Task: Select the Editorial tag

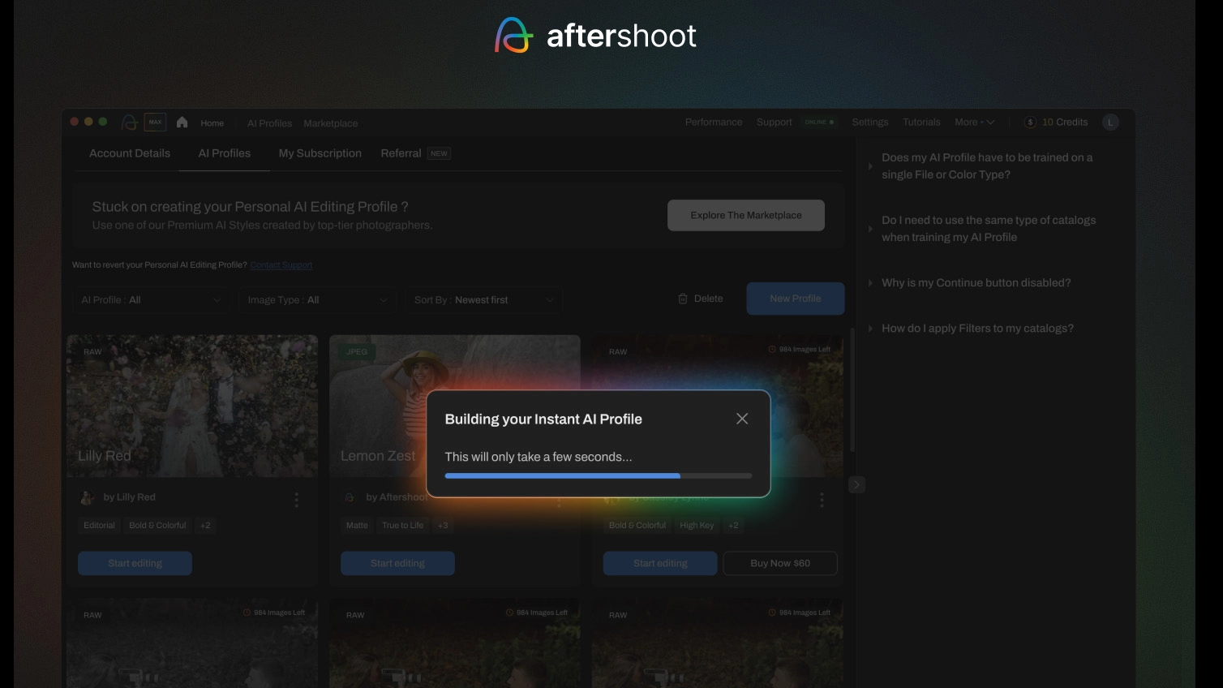Action: point(99,526)
